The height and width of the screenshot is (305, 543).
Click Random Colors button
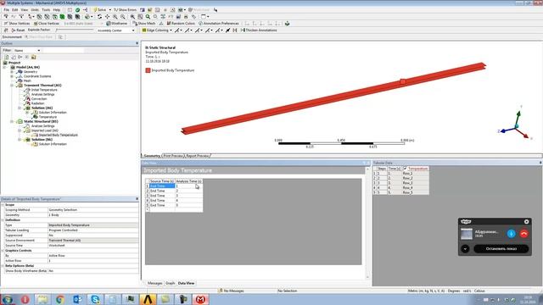(181, 24)
